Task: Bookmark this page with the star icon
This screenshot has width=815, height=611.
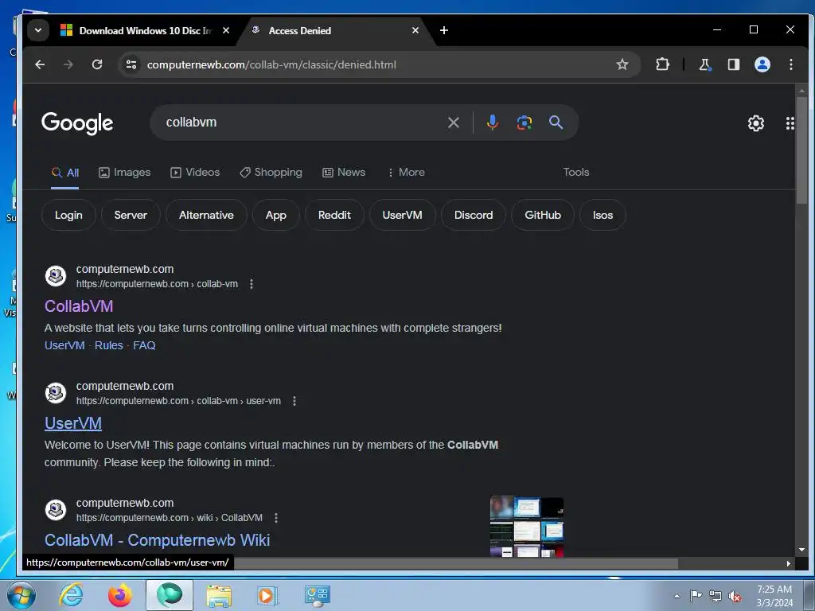Action: (622, 64)
